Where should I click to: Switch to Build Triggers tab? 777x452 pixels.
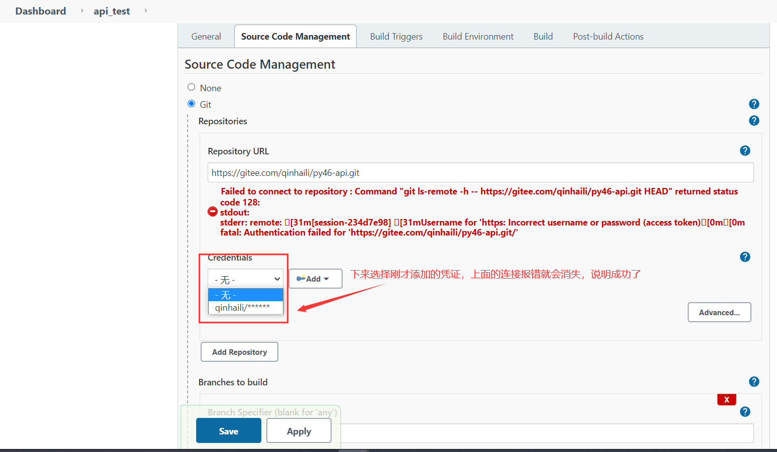click(396, 37)
